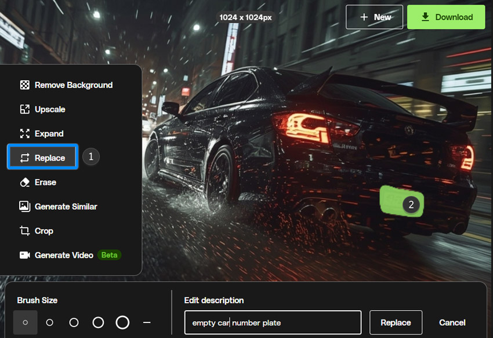Click the Erase eraser icon

[25, 183]
